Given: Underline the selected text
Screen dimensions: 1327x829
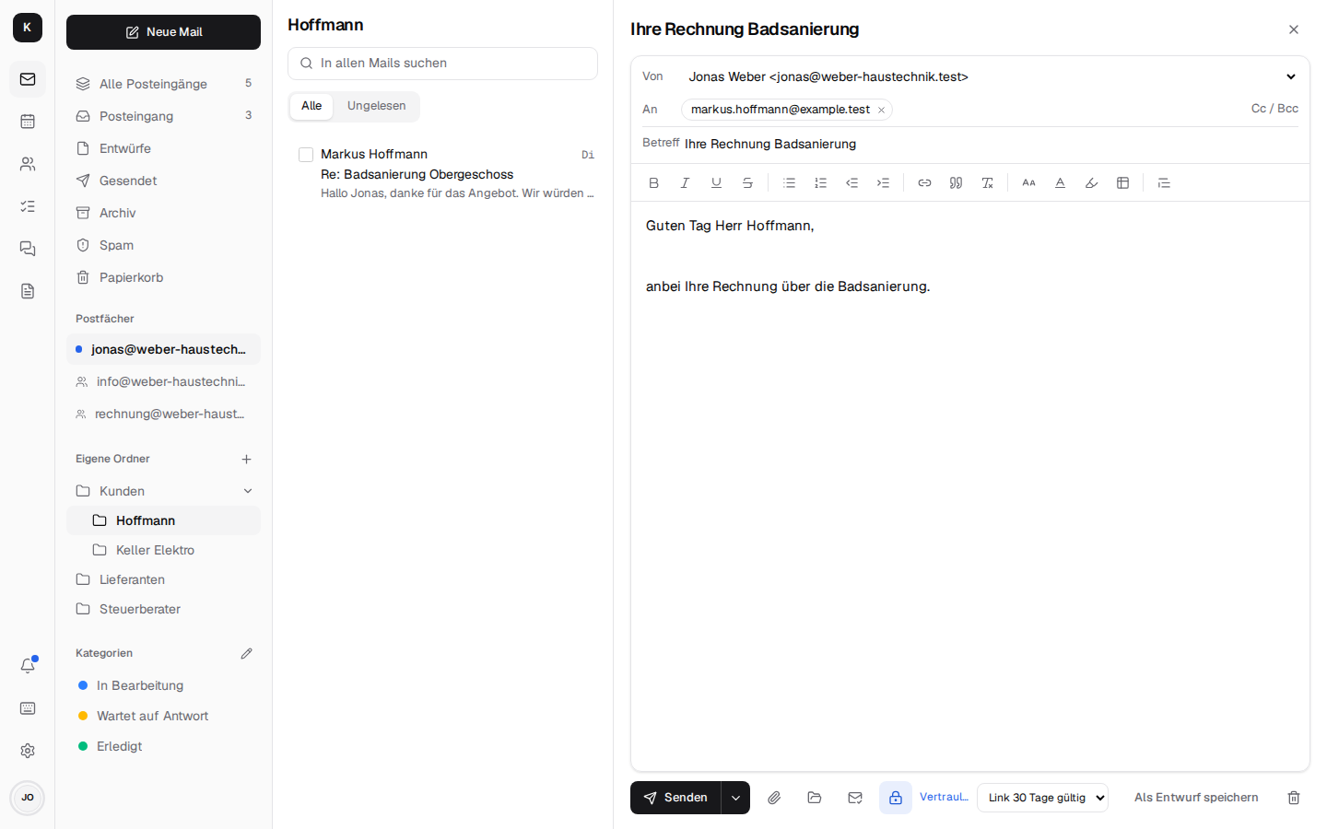Looking at the screenshot, I should [x=716, y=182].
